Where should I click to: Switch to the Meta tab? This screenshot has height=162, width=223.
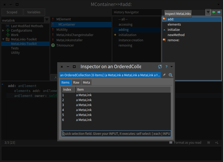point(86,82)
